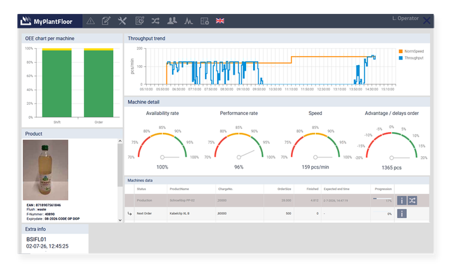Open the trend graph icon in toolbar
The width and height of the screenshot is (451, 268).
188,21
